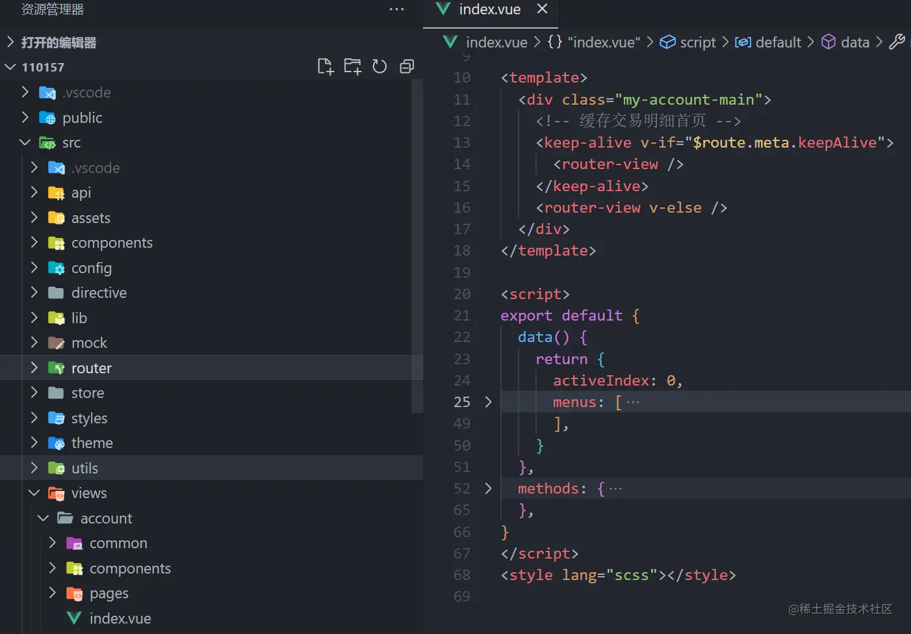This screenshot has width=911, height=634.
Task: Click the style lang="scss" tag line
Action: coord(618,575)
